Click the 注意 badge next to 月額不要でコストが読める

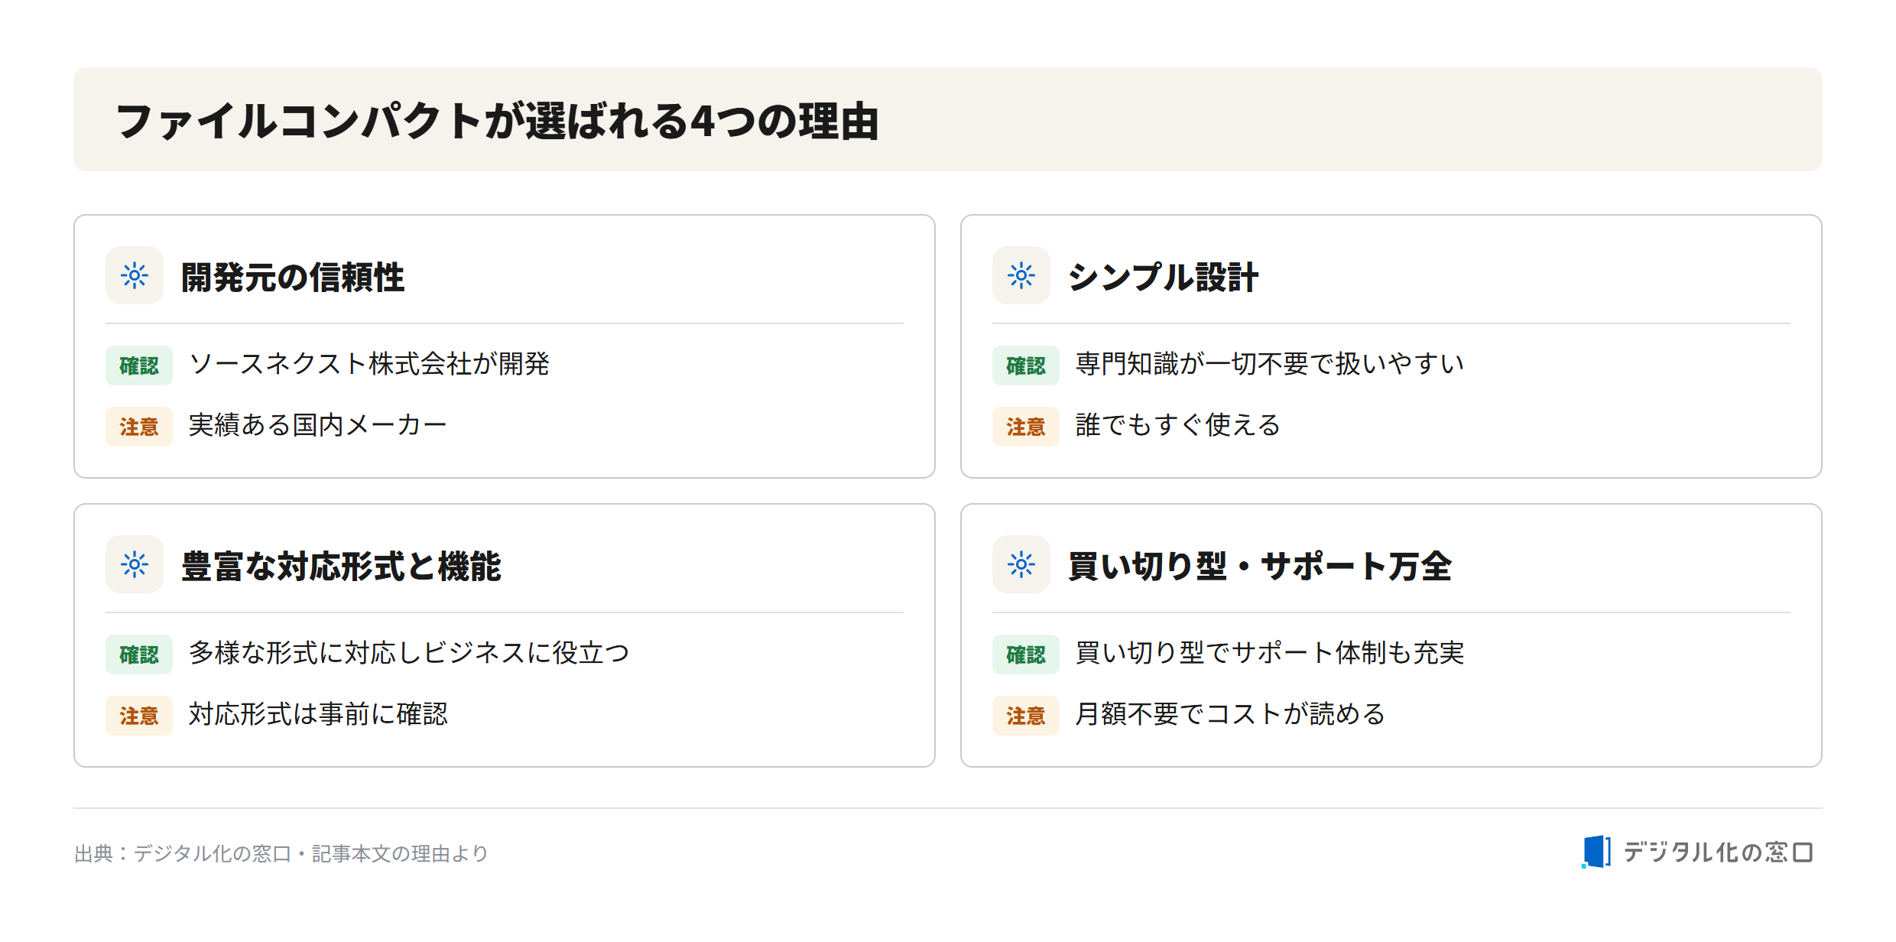1025,716
